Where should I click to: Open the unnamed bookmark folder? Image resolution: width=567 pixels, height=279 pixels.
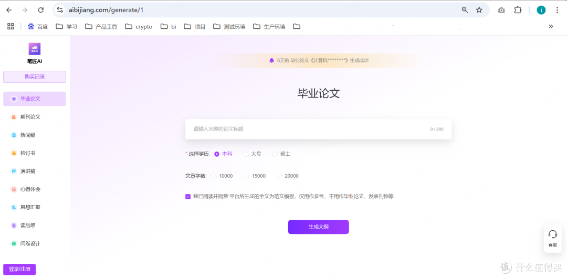297,26
